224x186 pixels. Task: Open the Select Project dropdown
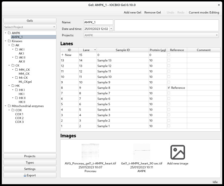coord(30,27)
